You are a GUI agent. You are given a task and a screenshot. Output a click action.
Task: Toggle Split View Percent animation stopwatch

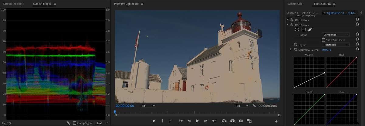(295, 49)
